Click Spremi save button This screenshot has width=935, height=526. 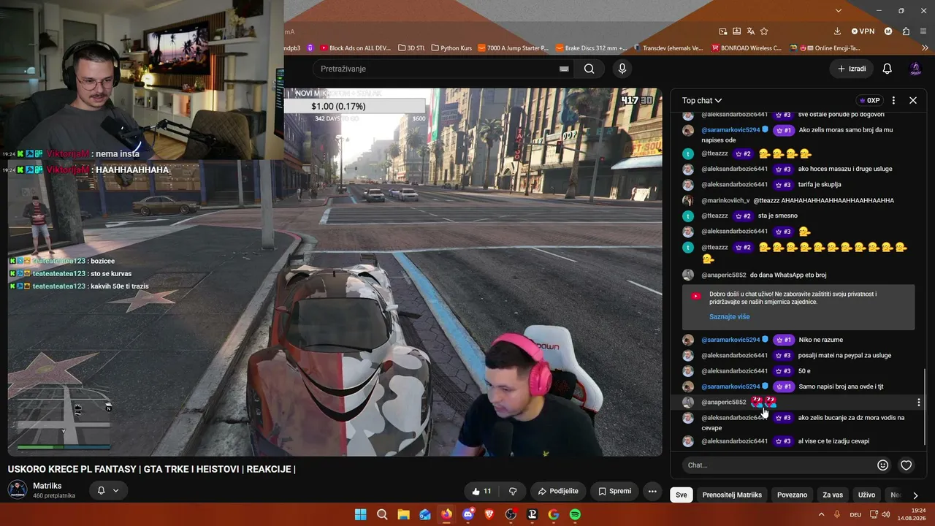(x=614, y=491)
